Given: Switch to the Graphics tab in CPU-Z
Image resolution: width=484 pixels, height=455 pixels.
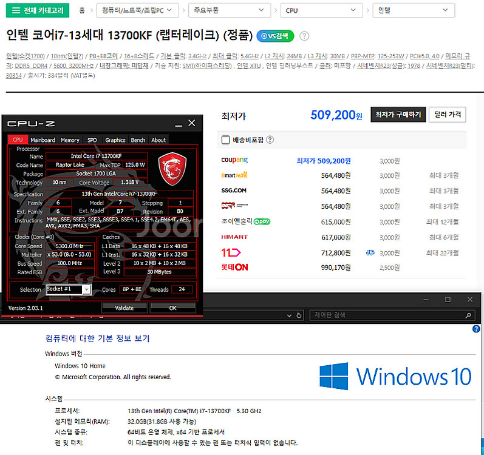Looking at the screenshot, I should (x=115, y=140).
